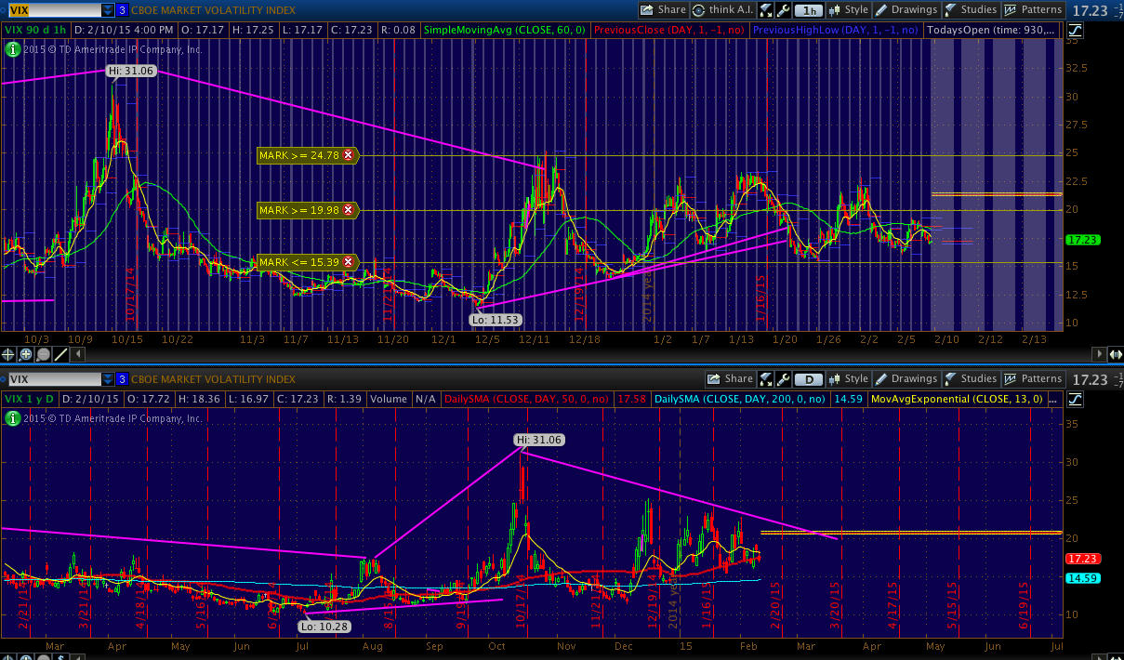Click the zoom magnifier tool below top chart
The width and height of the screenshot is (1124, 660).
coord(26,354)
